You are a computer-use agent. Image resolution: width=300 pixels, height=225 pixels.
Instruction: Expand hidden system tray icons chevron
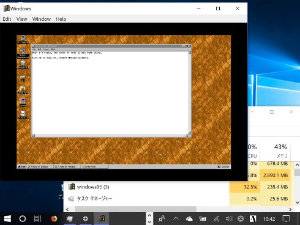pyautogui.click(x=176, y=219)
